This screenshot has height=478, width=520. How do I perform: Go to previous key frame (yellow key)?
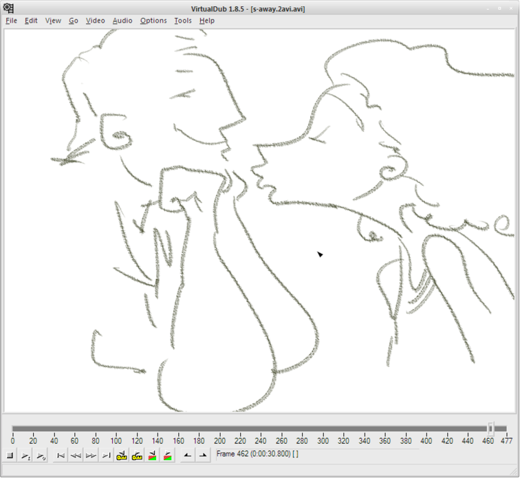point(122,456)
